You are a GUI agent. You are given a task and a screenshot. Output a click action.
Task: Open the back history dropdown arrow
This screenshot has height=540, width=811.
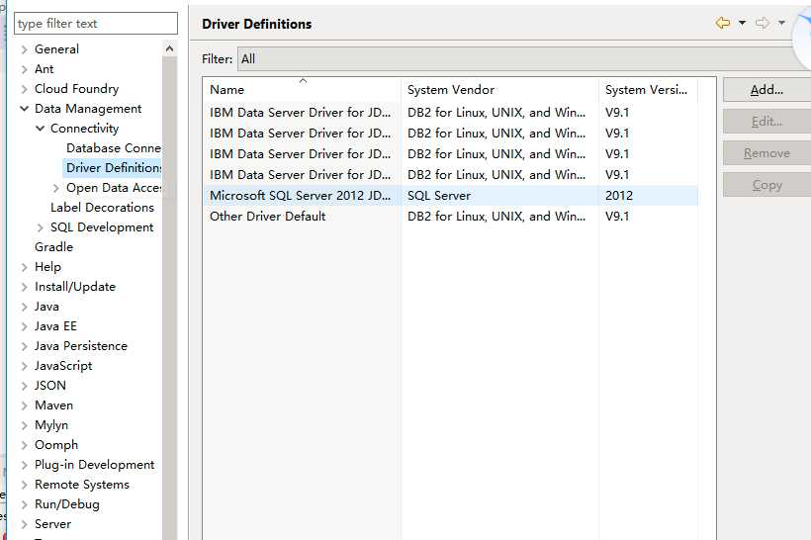(x=742, y=24)
